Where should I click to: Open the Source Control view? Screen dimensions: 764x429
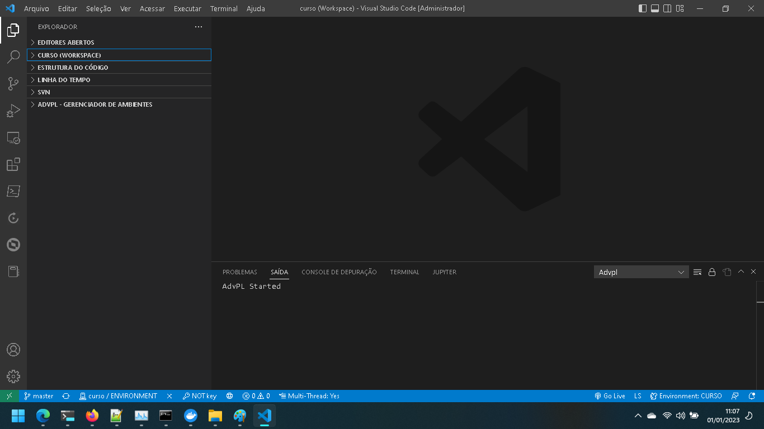point(13,84)
